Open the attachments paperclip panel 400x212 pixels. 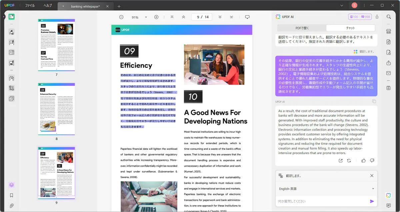pyautogui.click(x=12, y=206)
